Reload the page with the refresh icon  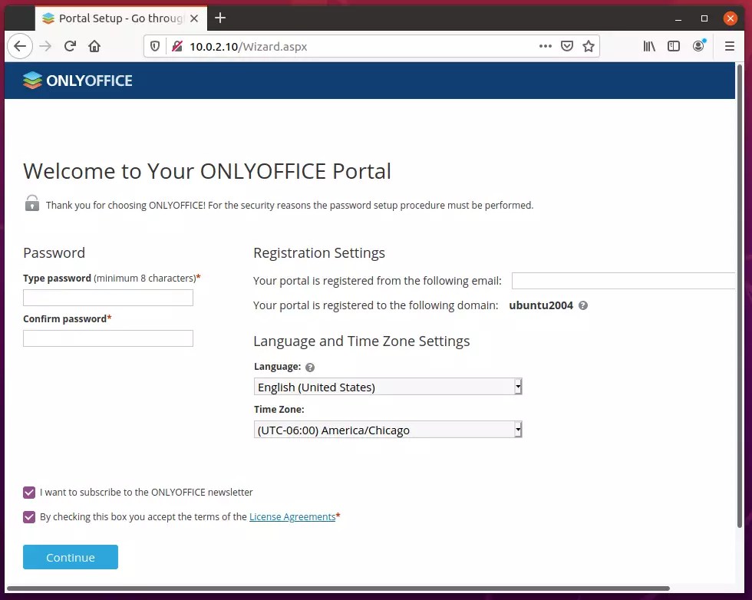pos(69,46)
